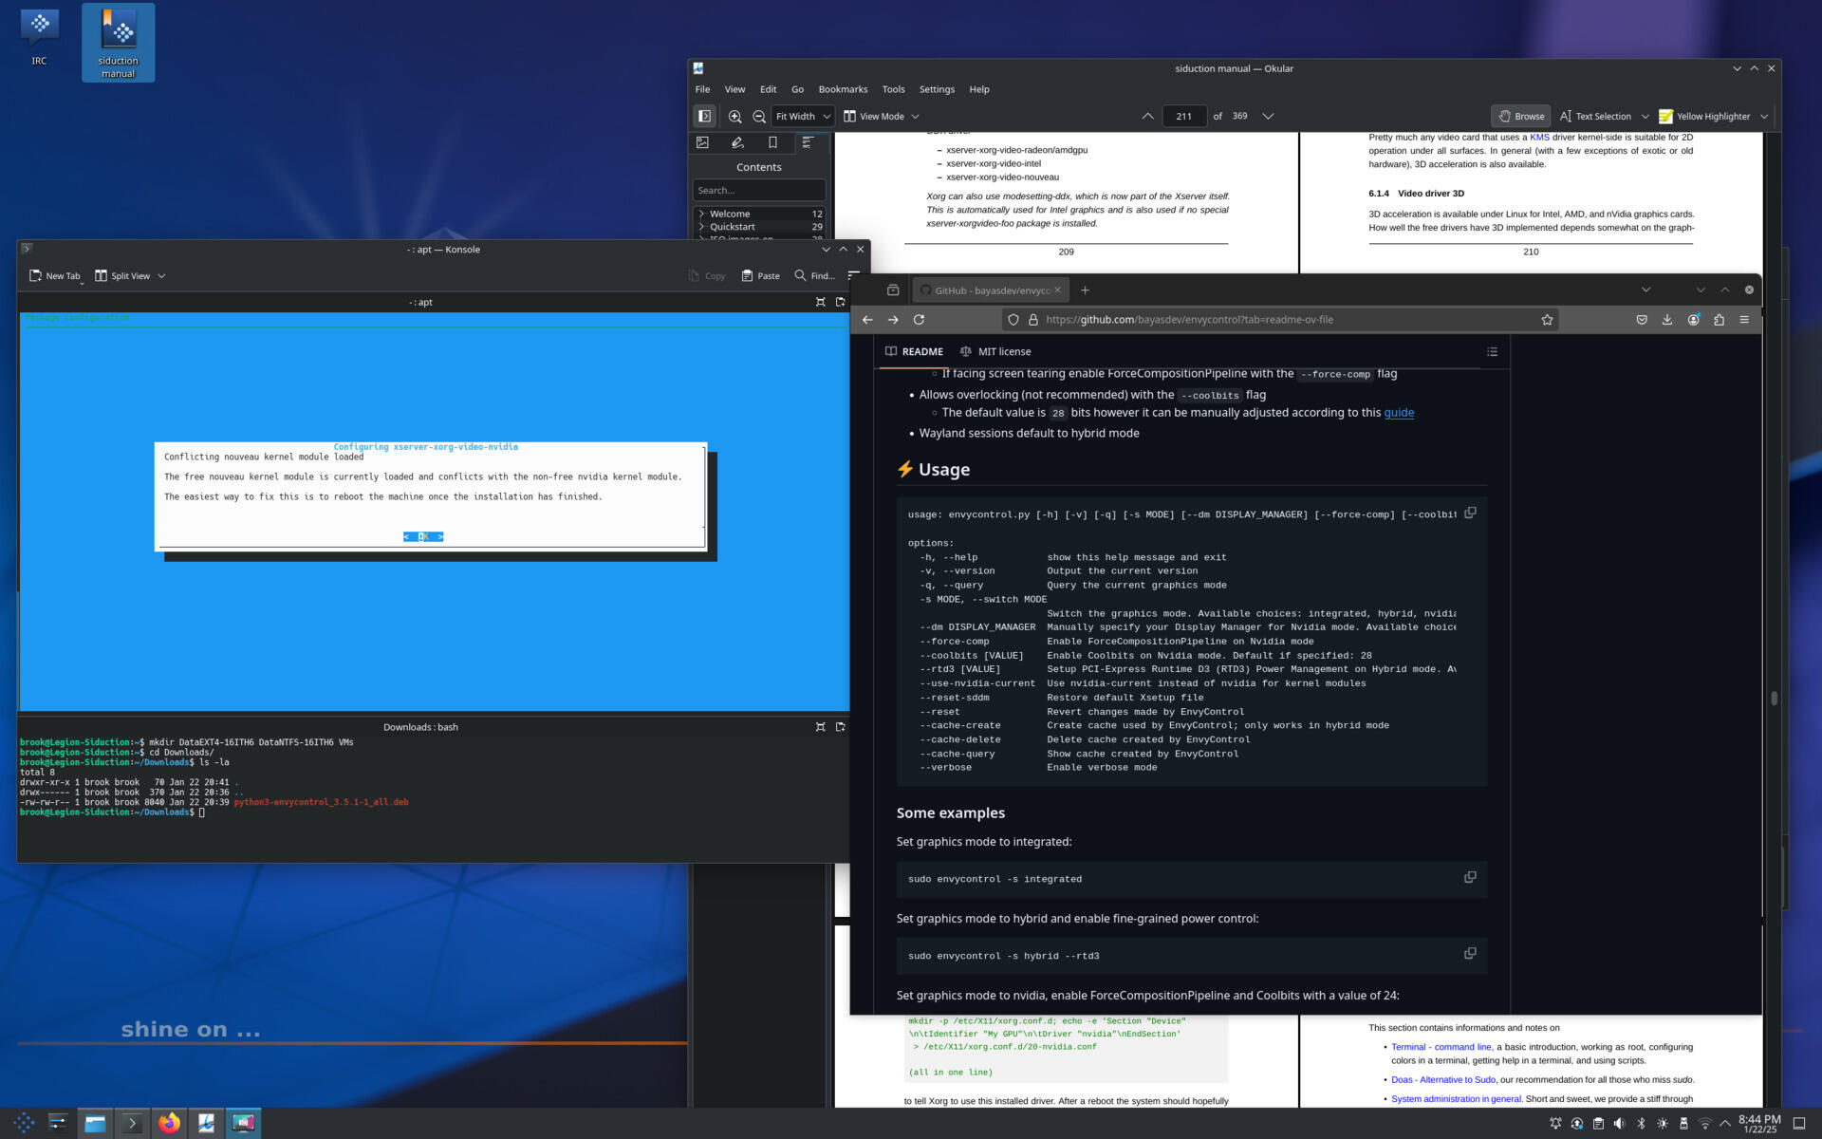Open the volume control in system tray

click(1619, 1124)
